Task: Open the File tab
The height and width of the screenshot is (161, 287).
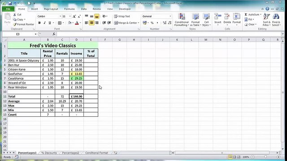Action: click(8, 9)
